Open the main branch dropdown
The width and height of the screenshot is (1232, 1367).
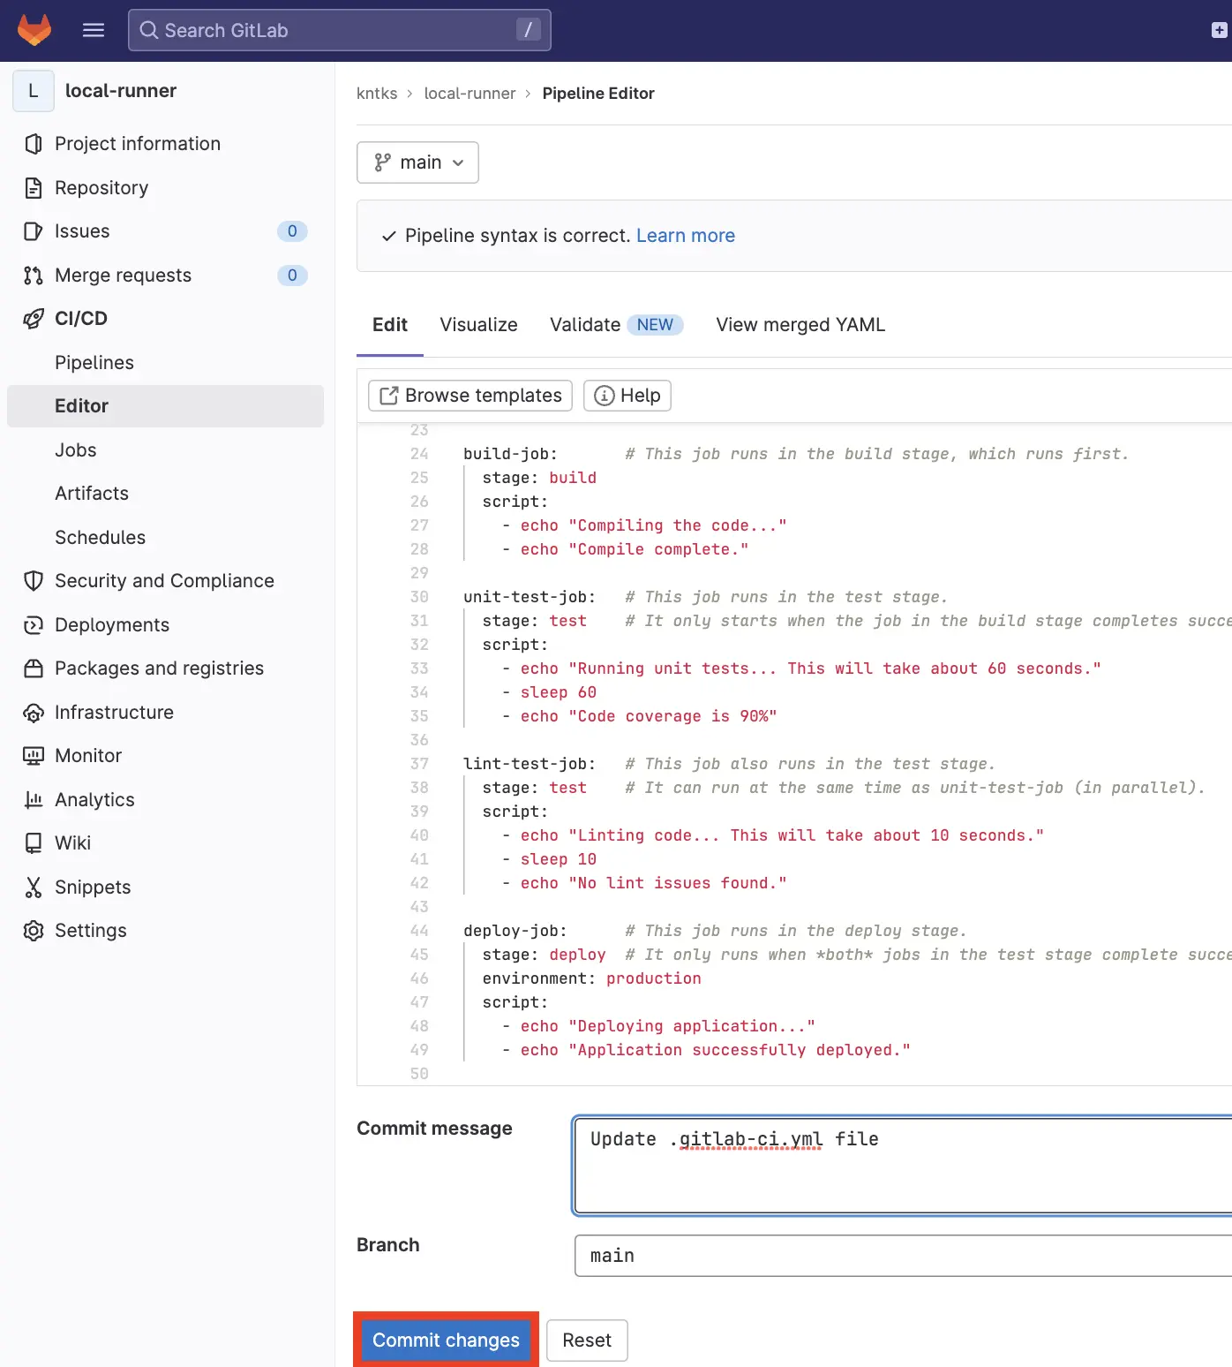[417, 162]
